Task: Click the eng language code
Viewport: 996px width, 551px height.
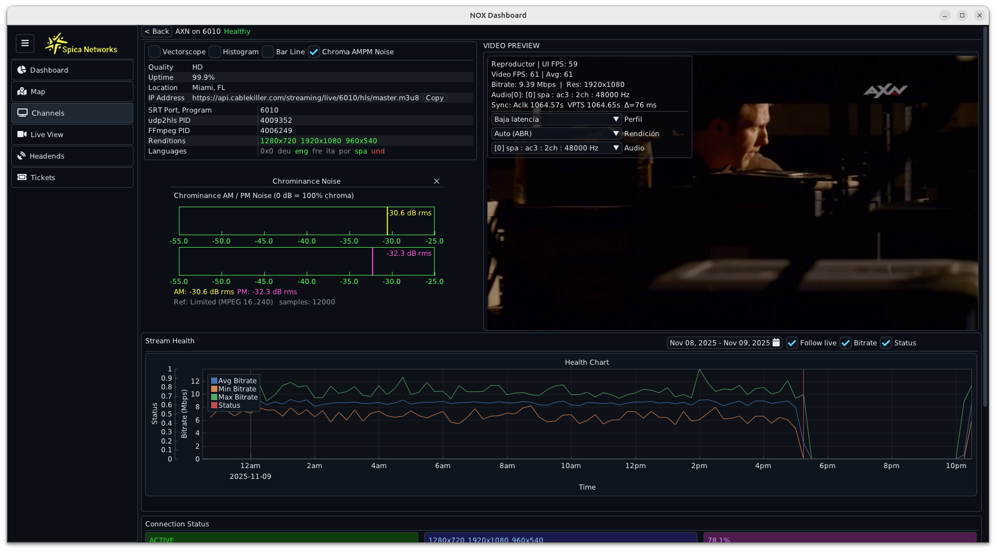Action: tap(302, 151)
